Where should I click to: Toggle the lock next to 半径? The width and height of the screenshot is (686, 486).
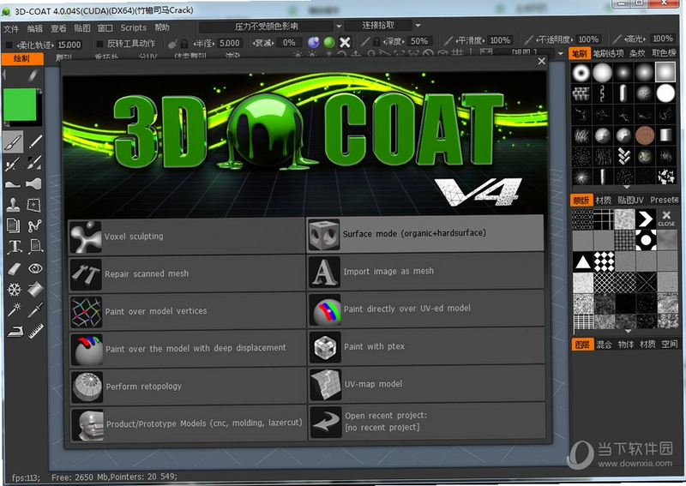tap(184, 44)
